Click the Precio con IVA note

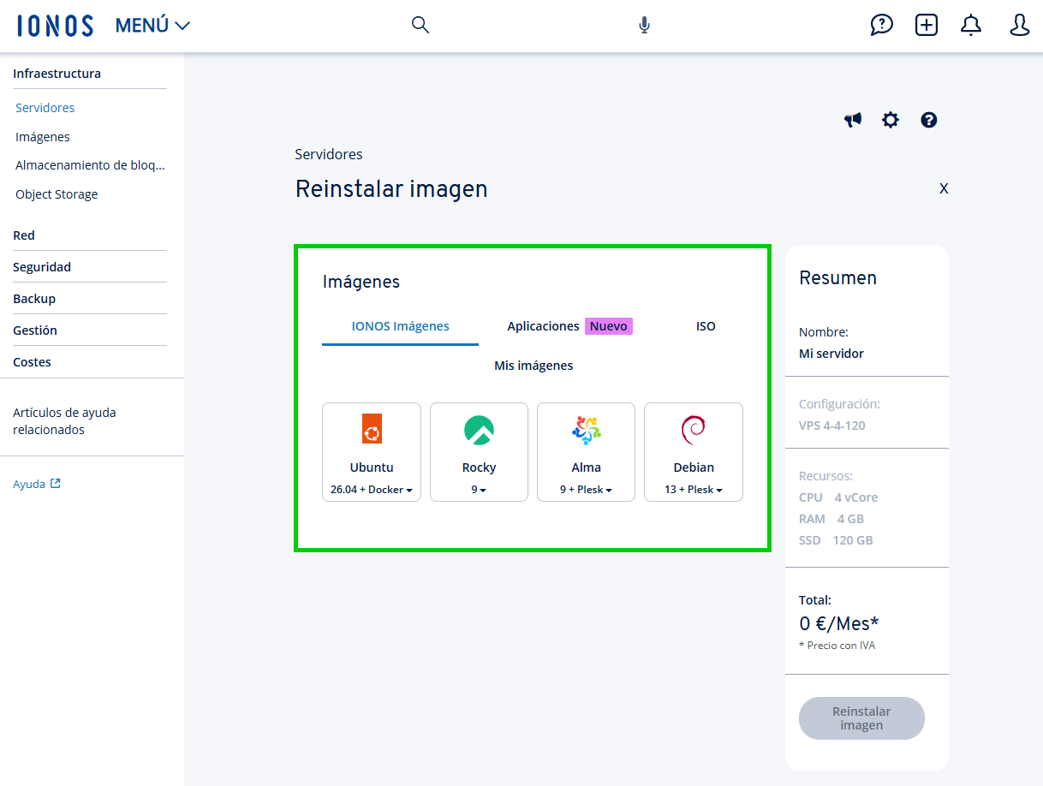coord(837,646)
